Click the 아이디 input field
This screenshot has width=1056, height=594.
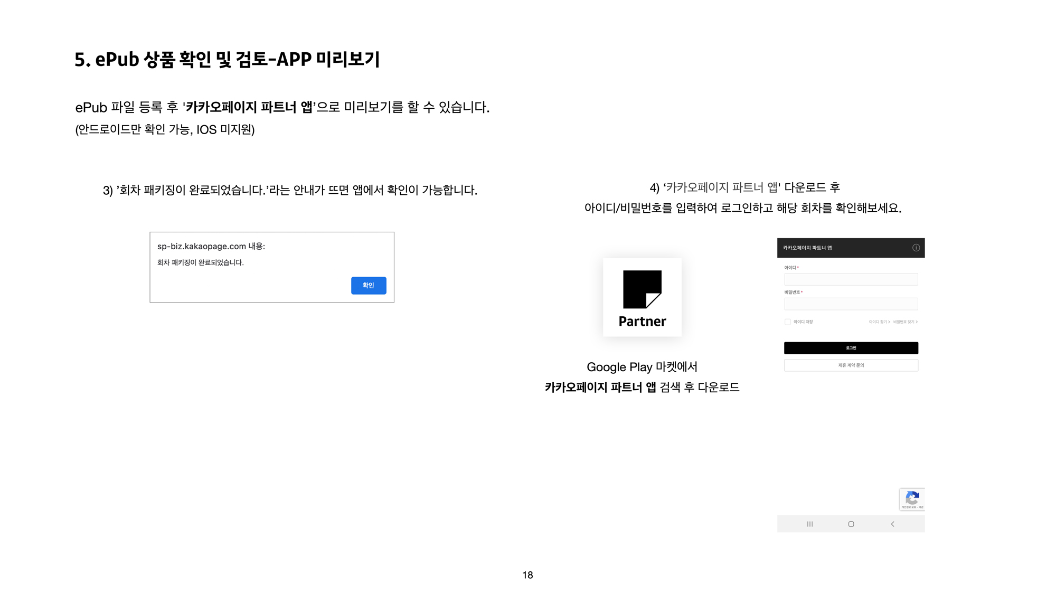pyautogui.click(x=851, y=279)
